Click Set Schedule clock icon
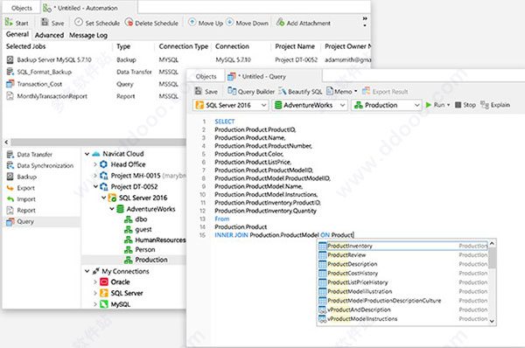Viewport: 525px width, 348px height. pyautogui.click(x=79, y=23)
